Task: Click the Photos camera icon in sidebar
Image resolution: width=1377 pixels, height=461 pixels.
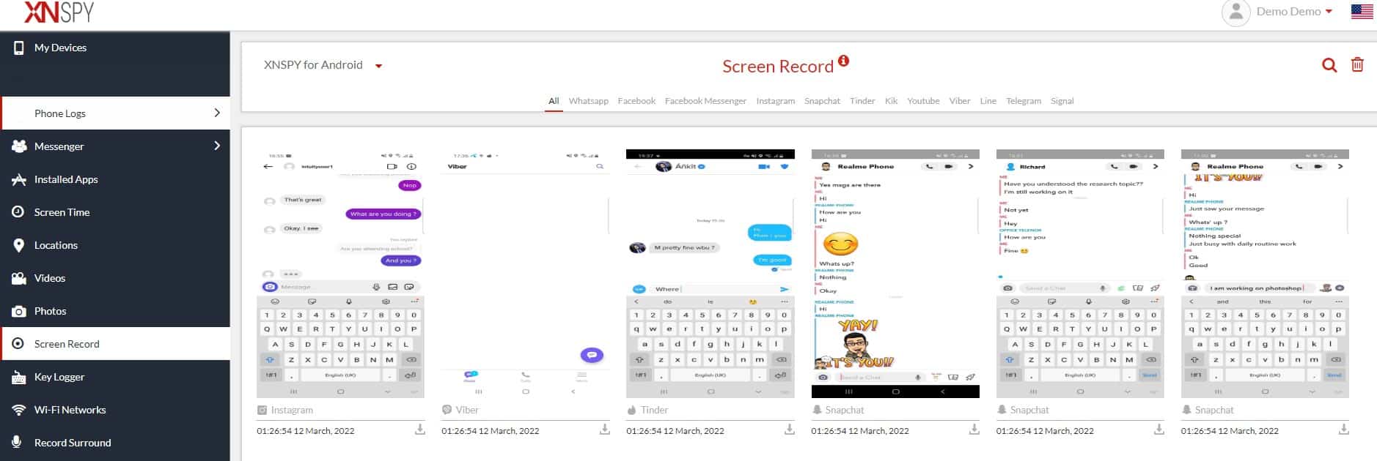Action: coord(19,311)
